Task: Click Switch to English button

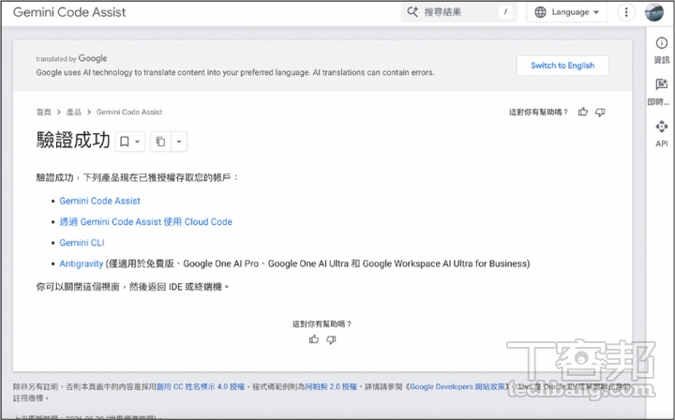Action: [562, 66]
